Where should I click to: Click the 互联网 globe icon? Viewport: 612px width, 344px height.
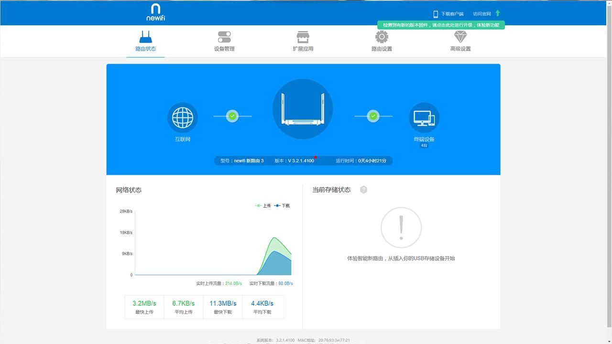pyautogui.click(x=183, y=118)
